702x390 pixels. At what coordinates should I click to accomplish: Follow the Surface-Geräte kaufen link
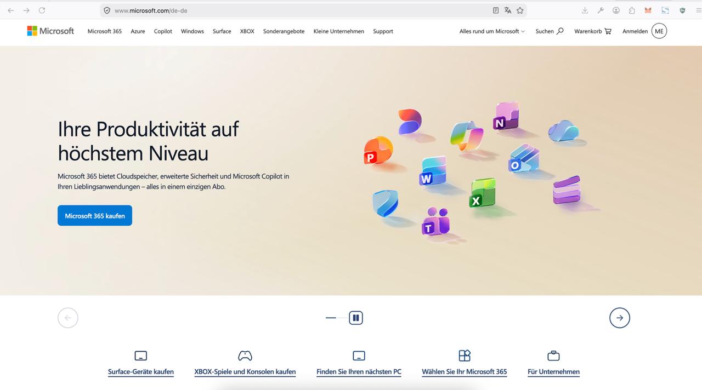[141, 371]
